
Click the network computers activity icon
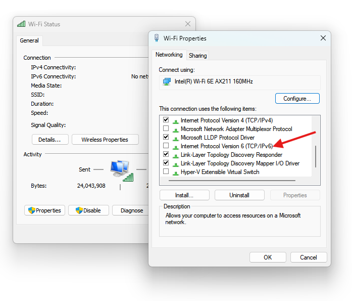[x=121, y=170]
